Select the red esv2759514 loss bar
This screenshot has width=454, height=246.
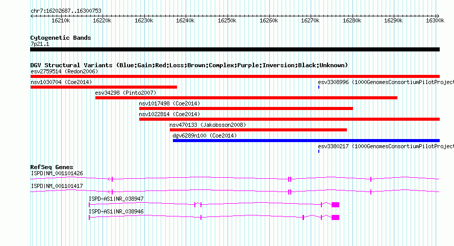(x=235, y=76)
